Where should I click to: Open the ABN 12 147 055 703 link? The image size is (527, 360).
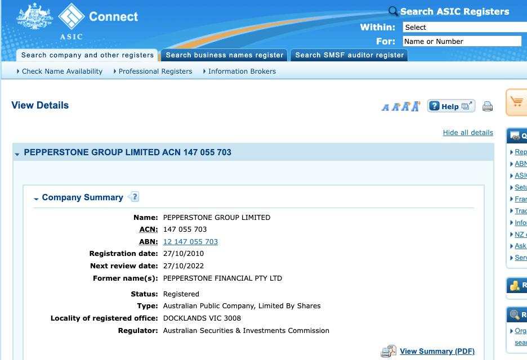(190, 241)
